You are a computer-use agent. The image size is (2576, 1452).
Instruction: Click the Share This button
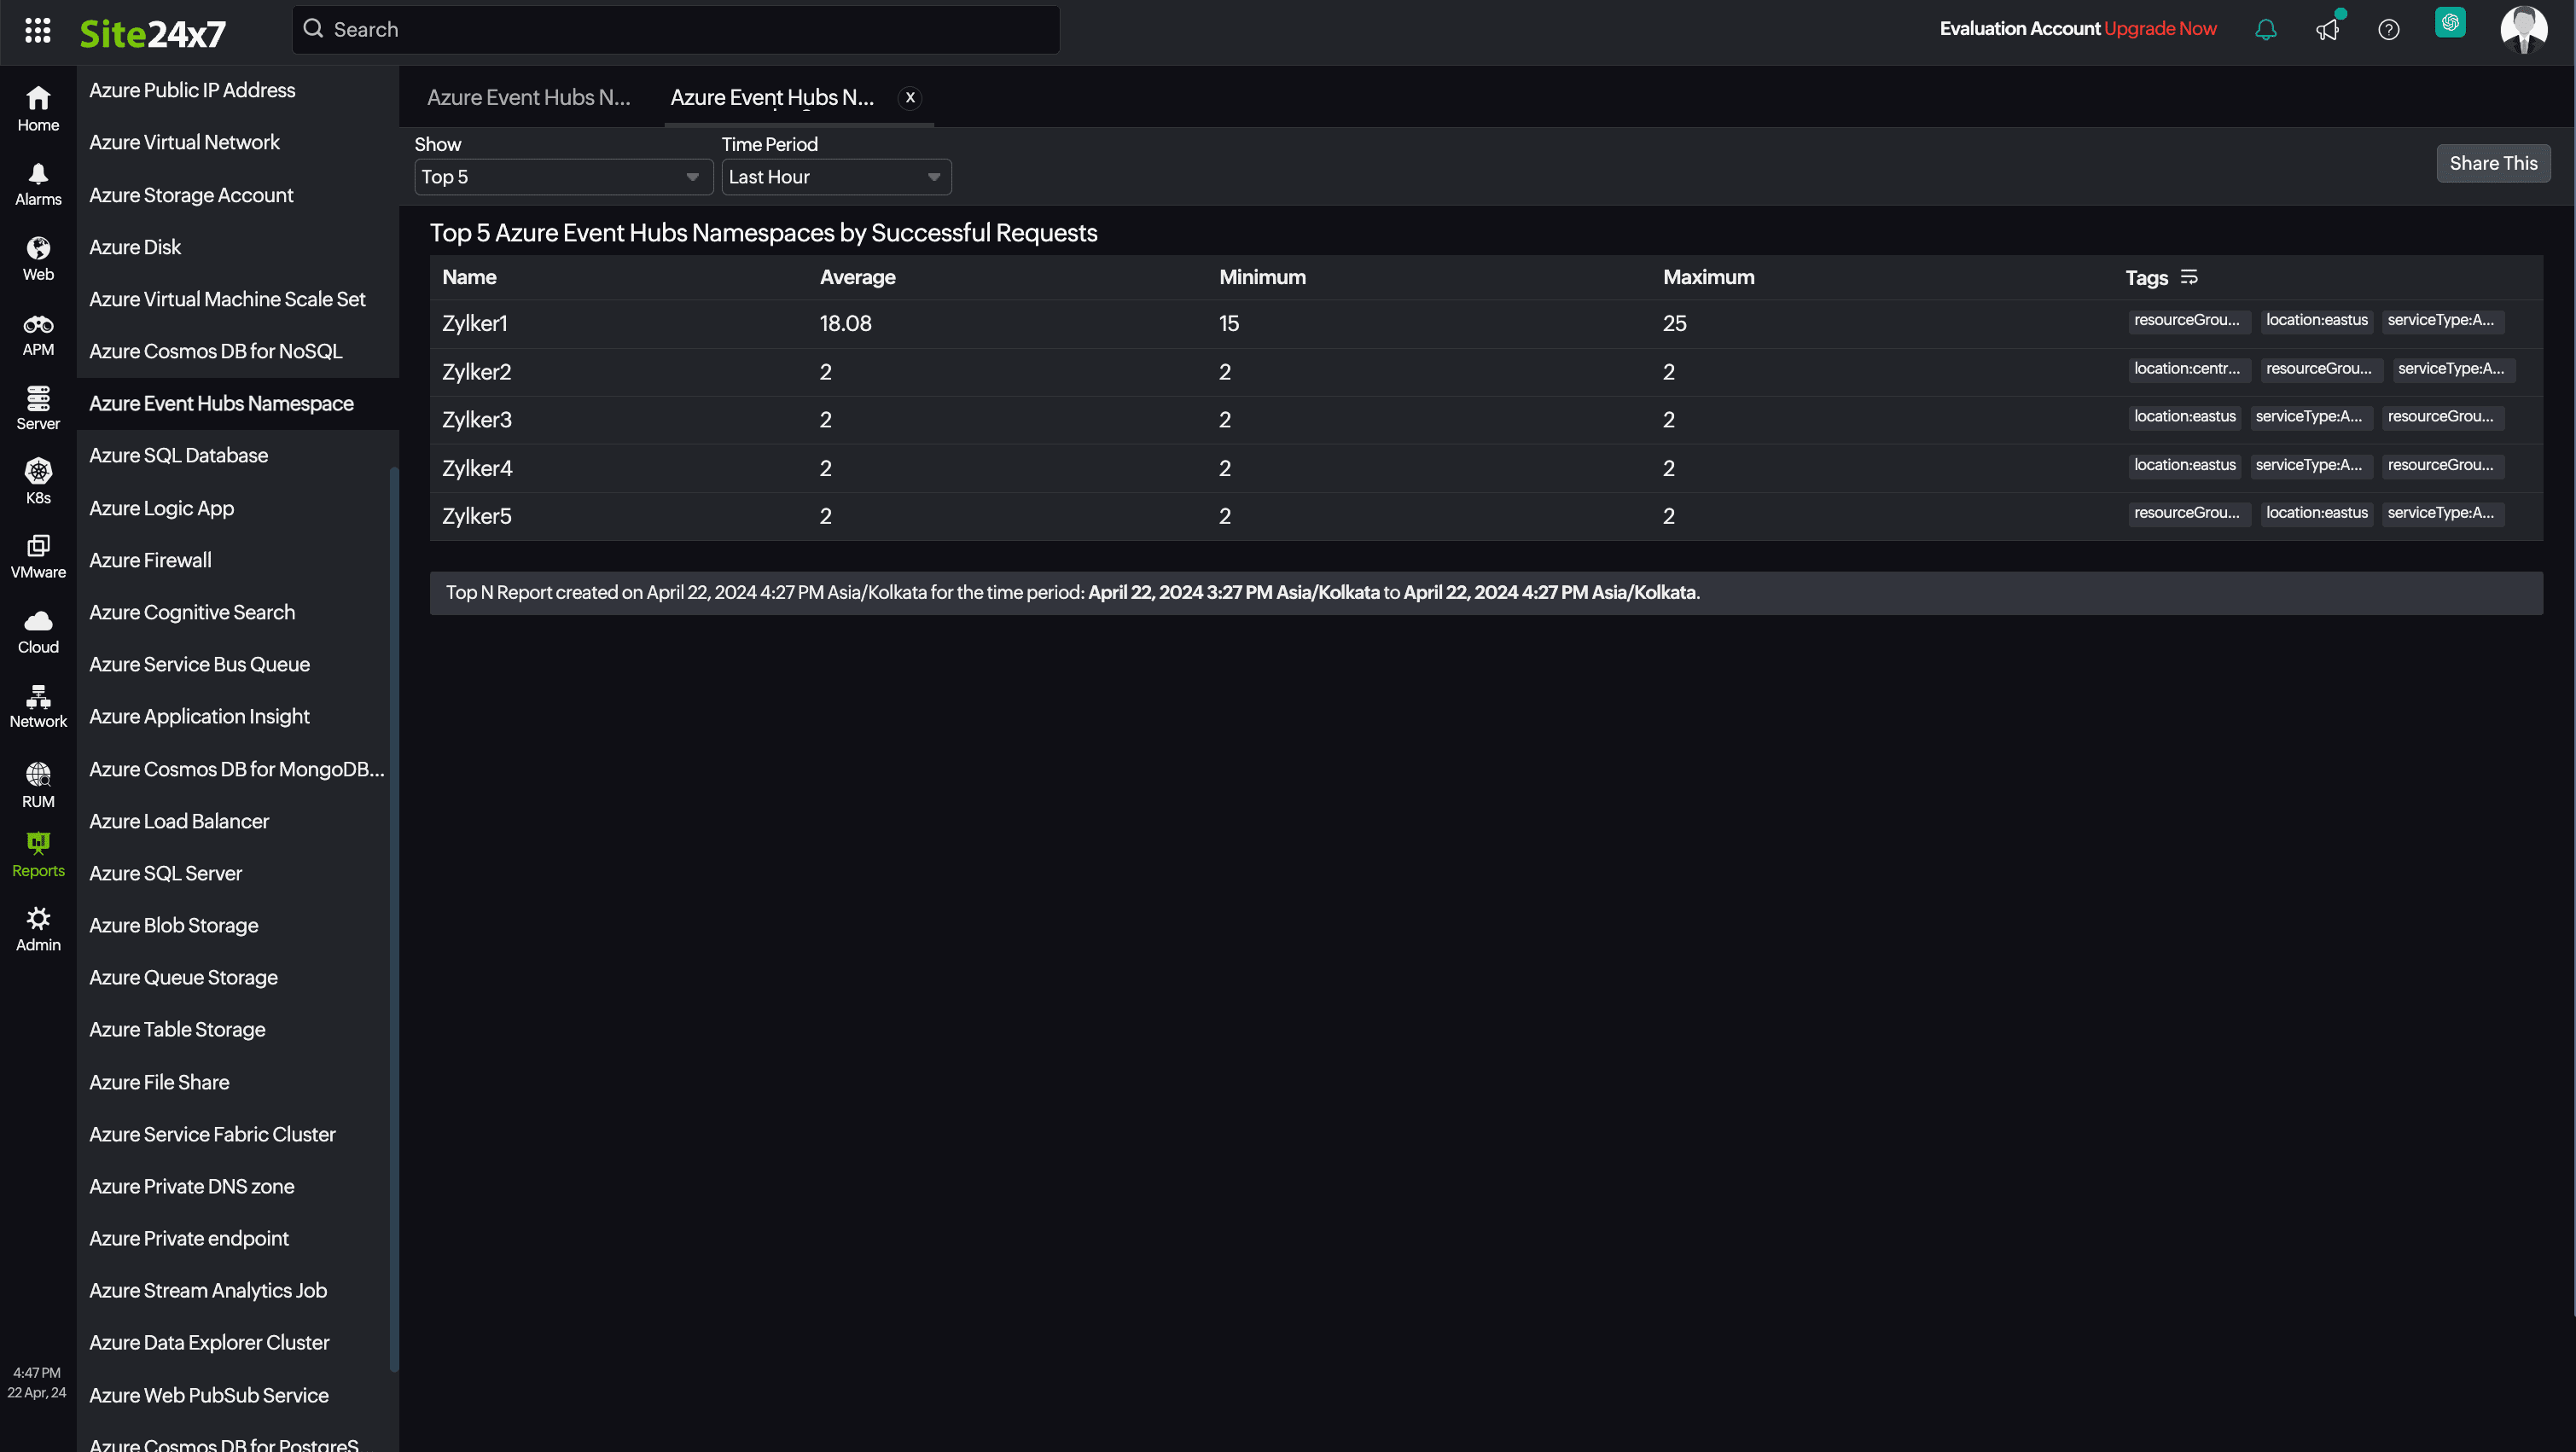2493,163
